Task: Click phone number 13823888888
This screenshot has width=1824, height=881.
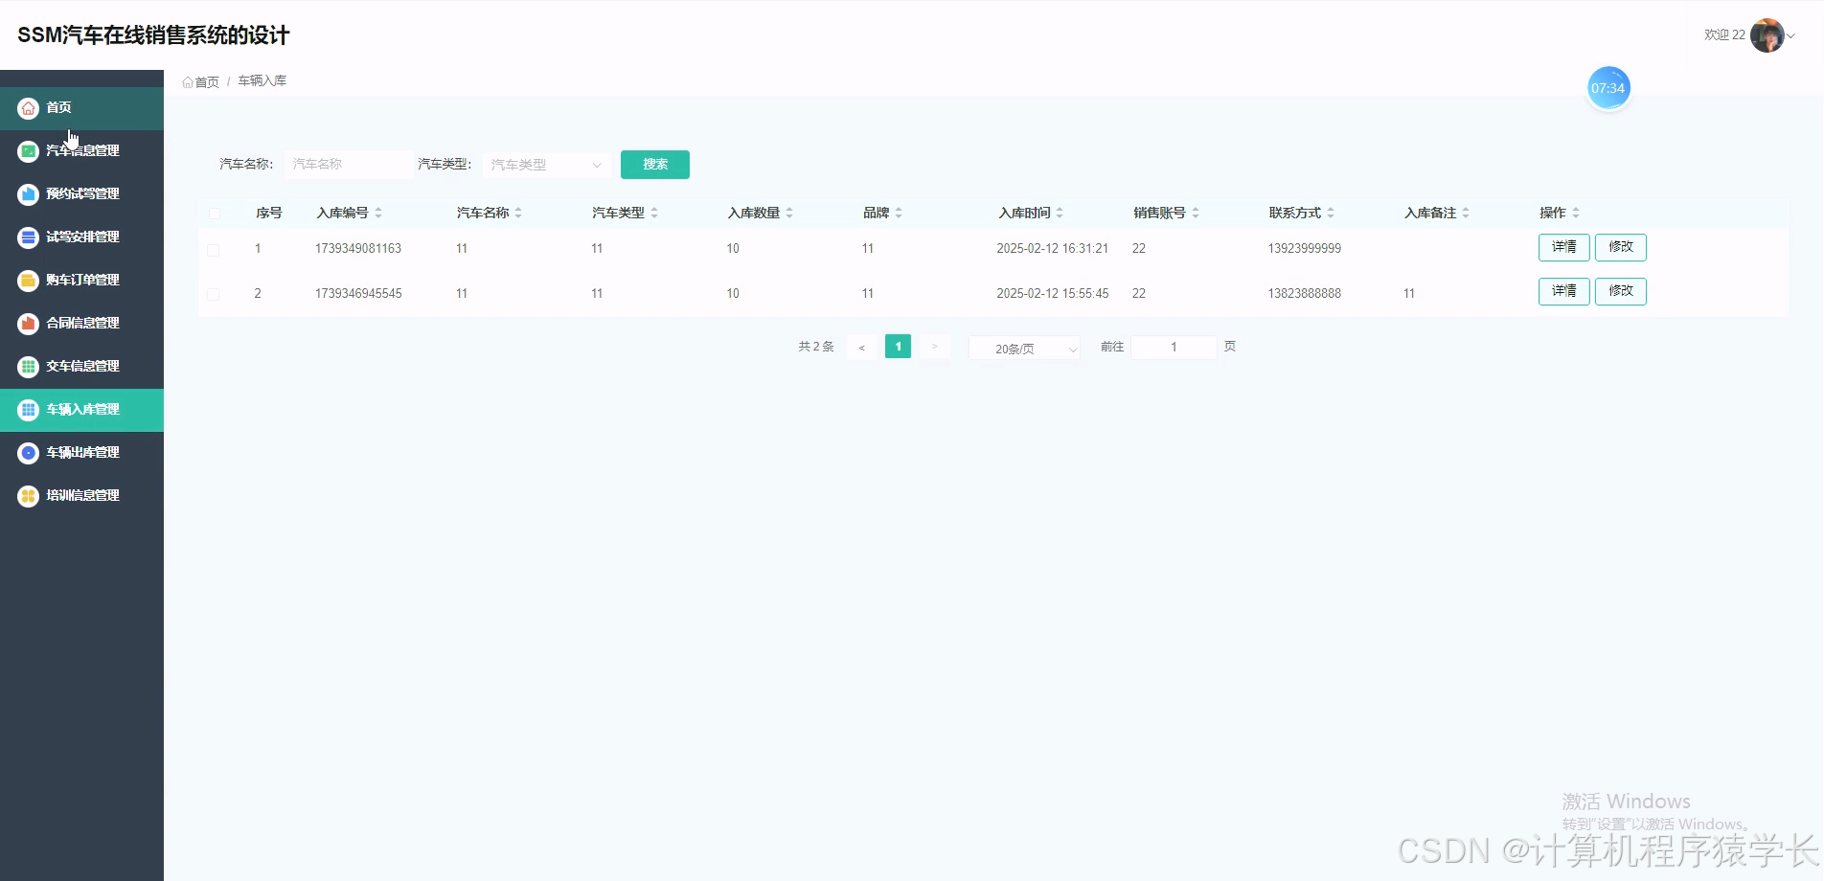Action: tap(1304, 294)
